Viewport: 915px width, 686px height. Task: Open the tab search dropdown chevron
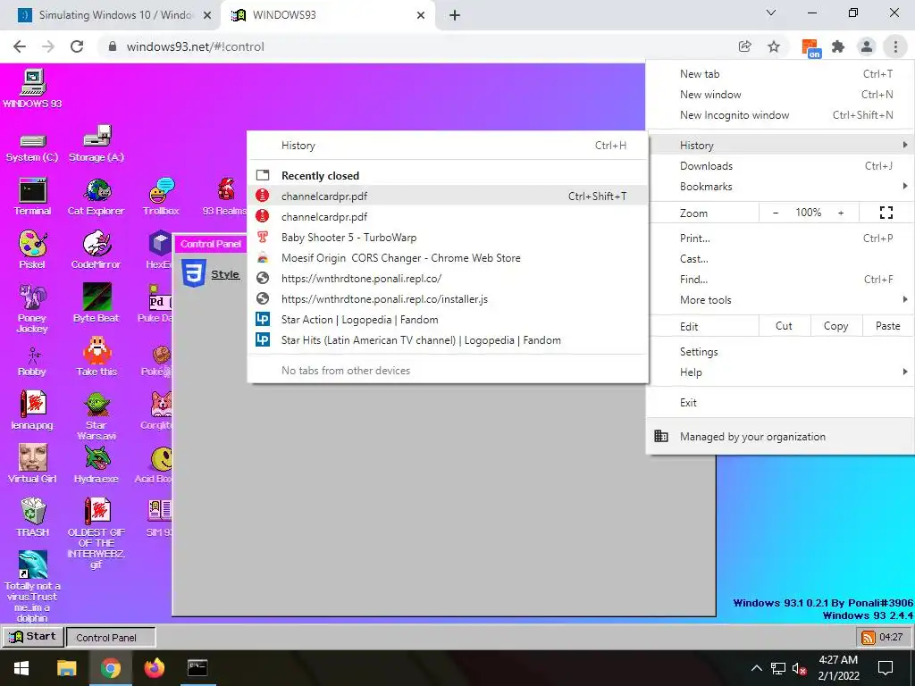pos(771,13)
